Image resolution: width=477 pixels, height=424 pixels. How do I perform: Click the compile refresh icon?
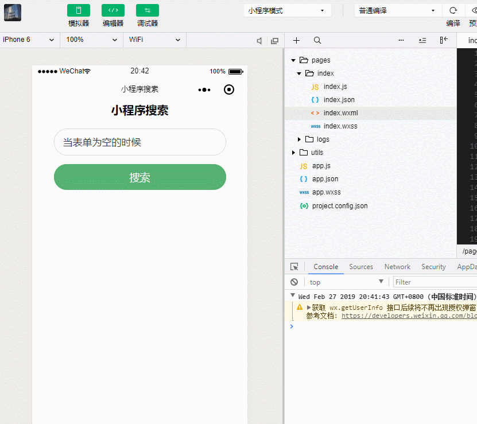453,11
